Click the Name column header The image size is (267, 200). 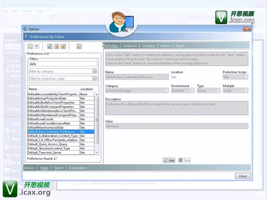pos(53,89)
